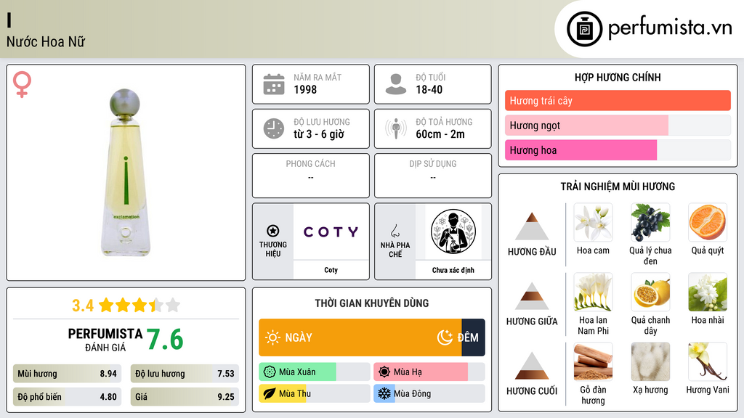Viewport: 744px width, 418px height.
Task: Click the pink female gender symbol
Action: [x=22, y=84]
